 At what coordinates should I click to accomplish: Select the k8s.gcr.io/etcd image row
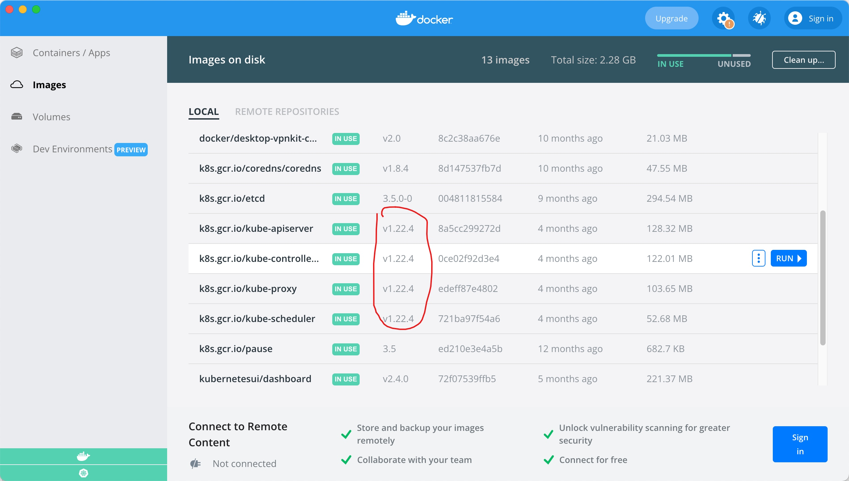232,198
